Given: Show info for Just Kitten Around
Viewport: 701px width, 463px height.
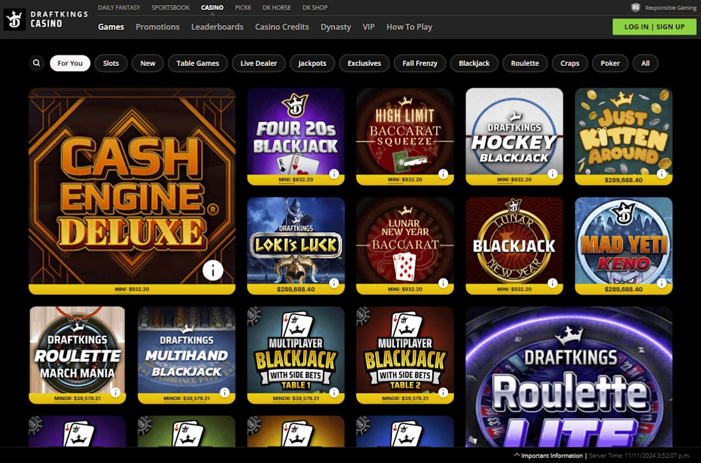Looking at the screenshot, I should (x=662, y=174).
